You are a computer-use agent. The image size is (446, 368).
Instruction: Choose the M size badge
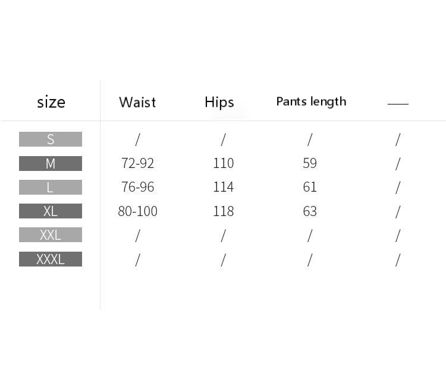(51, 163)
